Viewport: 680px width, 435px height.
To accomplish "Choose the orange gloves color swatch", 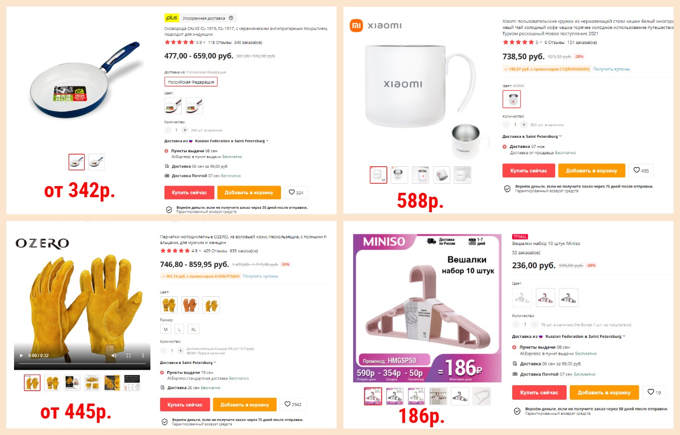I will (190, 305).
